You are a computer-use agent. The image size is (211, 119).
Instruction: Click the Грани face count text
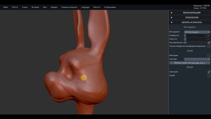200,8
